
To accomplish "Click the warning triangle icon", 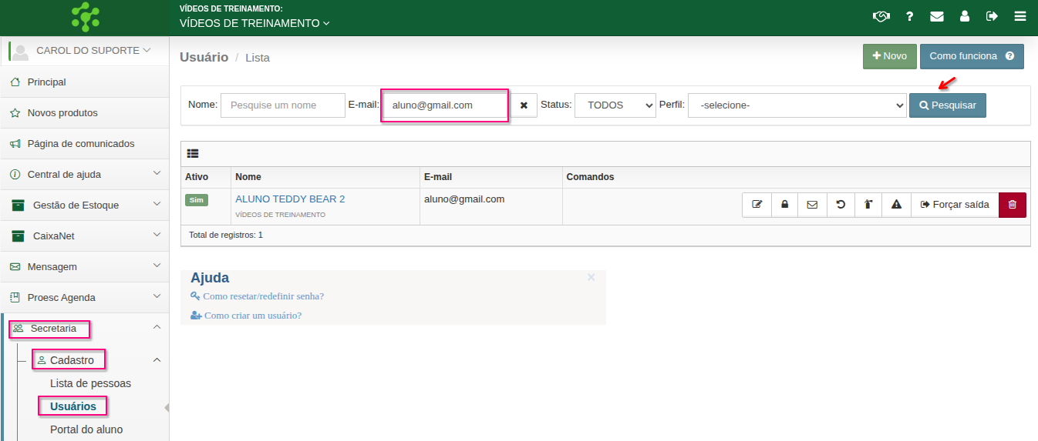I will [896, 205].
